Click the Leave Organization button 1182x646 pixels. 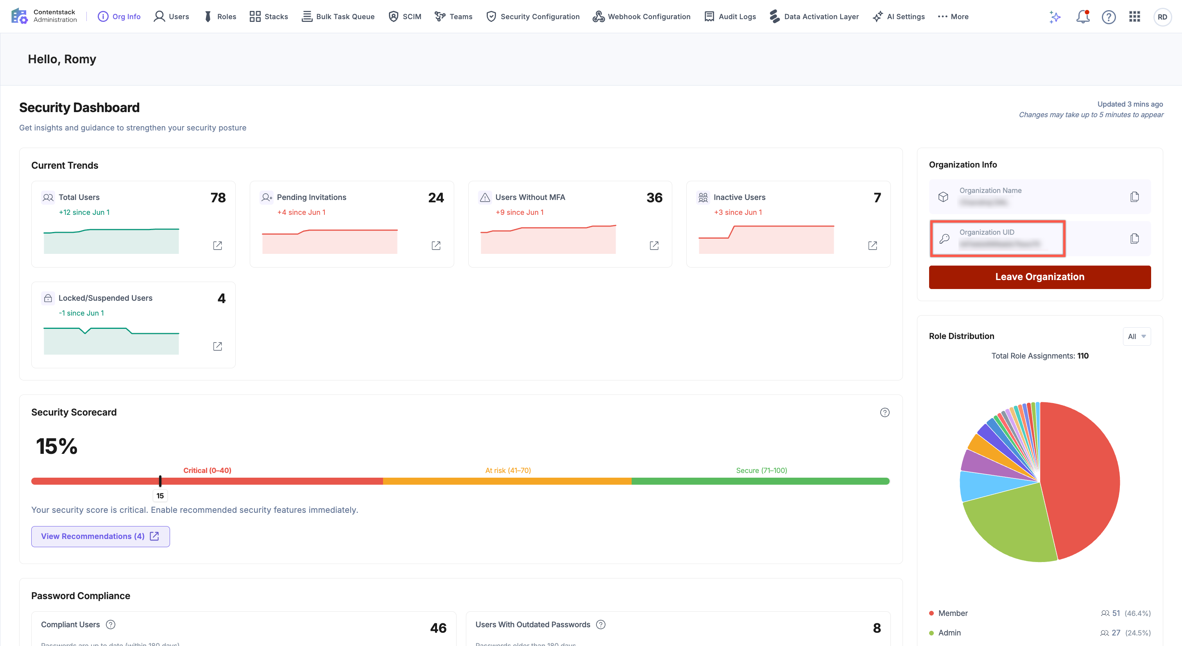(1039, 277)
